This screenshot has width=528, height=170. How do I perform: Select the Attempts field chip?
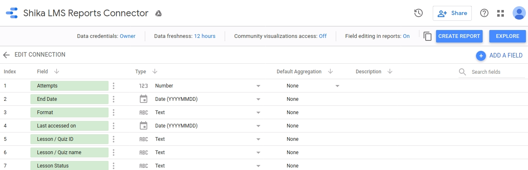pos(69,86)
